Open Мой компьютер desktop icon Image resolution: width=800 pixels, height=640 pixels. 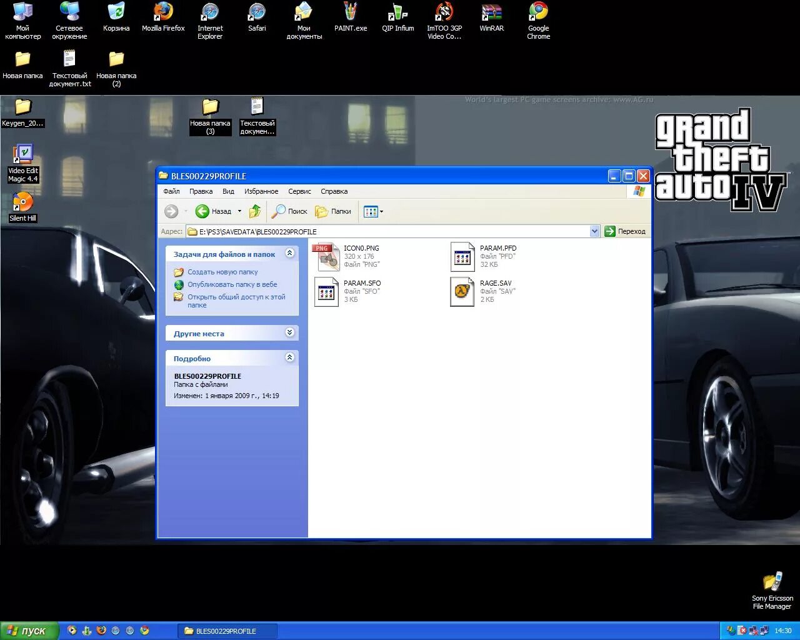[x=22, y=21]
